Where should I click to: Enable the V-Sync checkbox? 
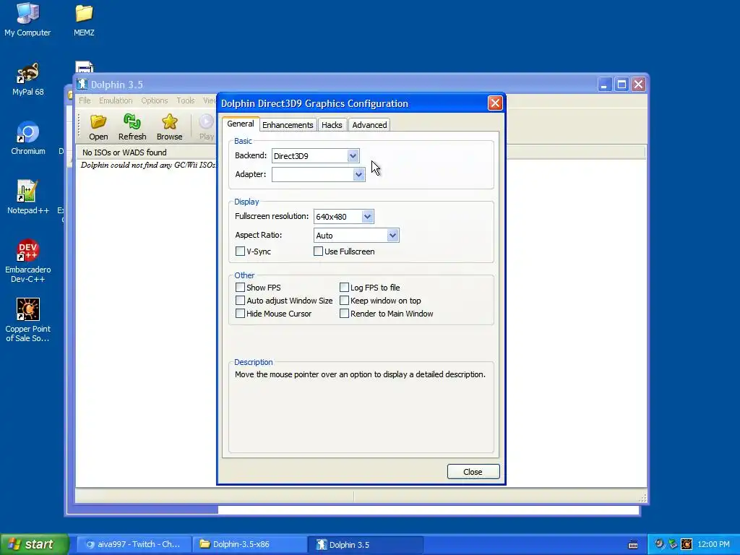click(240, 251)
